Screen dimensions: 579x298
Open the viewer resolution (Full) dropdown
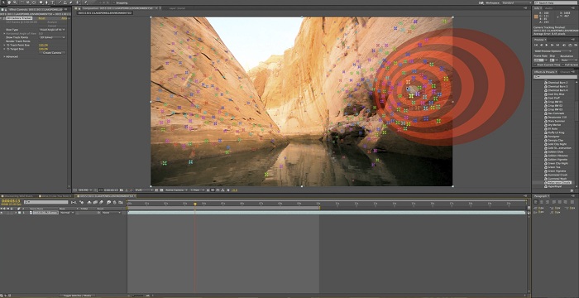coord(144,190)
